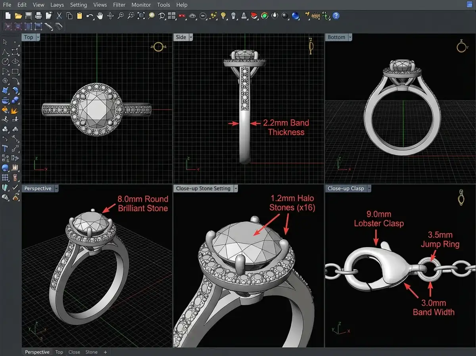Toggle the eye visibility icon on the toolbar
The image size is (476, 356).
[x=193, y=16]
